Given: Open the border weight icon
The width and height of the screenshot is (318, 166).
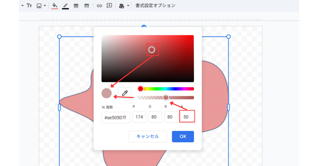Looking at the screenshot, I should coord(76,6).
